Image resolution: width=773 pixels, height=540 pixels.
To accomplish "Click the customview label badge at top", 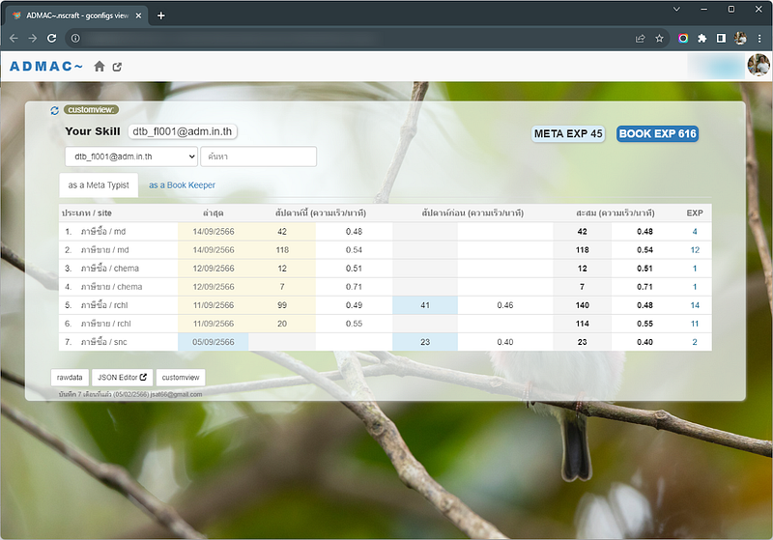I will [91, 109].
